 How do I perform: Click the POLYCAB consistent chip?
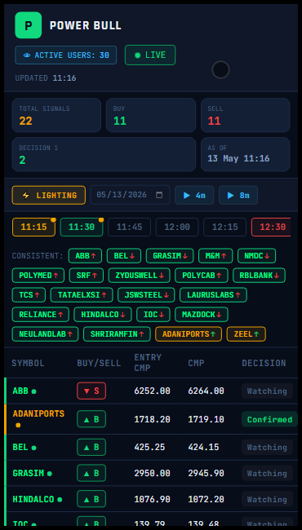click(x=202, y=276)
